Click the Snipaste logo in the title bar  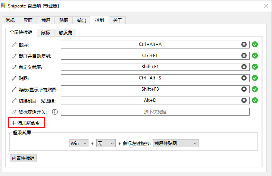[x=3, y=5]
